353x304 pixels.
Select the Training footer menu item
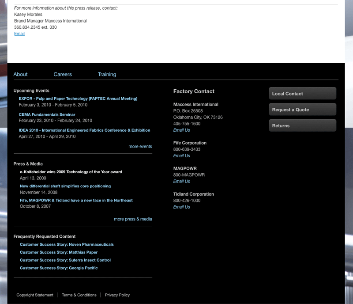coord(107,74)
